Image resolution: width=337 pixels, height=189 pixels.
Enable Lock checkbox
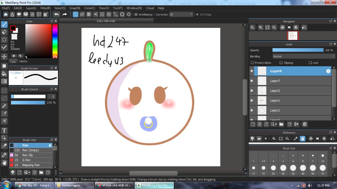pyautogui.click(x=310, y=63)
